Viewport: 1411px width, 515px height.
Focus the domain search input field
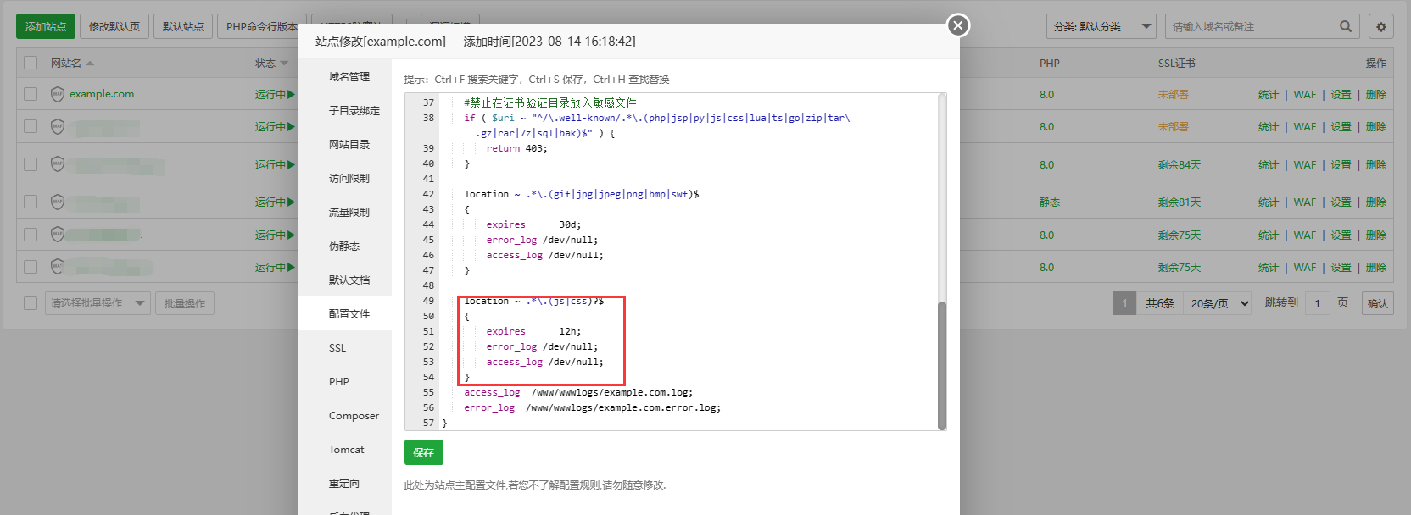point(1251,27)
